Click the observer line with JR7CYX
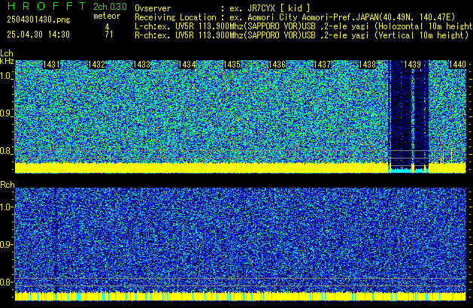Viewport: 473px width, 308px height. tap(223, 8)
